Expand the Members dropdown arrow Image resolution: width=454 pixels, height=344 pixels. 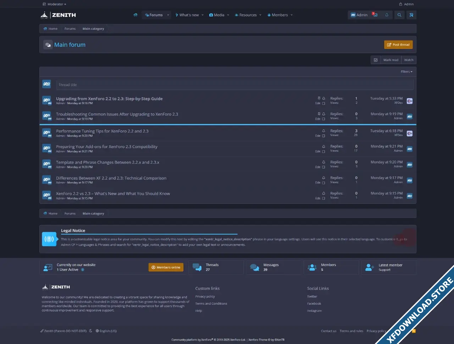click(292, 15)
